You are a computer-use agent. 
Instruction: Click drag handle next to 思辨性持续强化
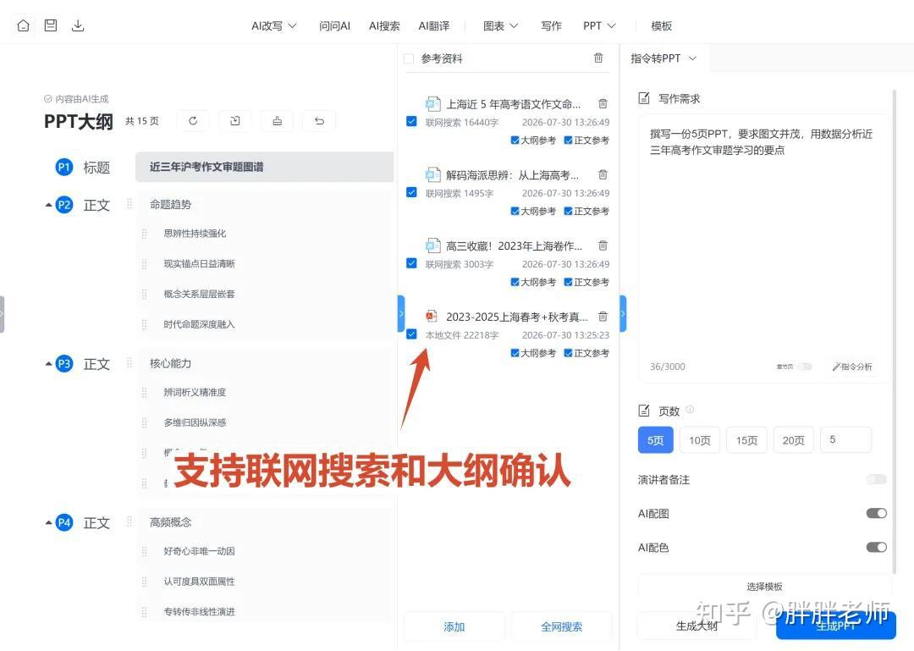tap(144, 234)
